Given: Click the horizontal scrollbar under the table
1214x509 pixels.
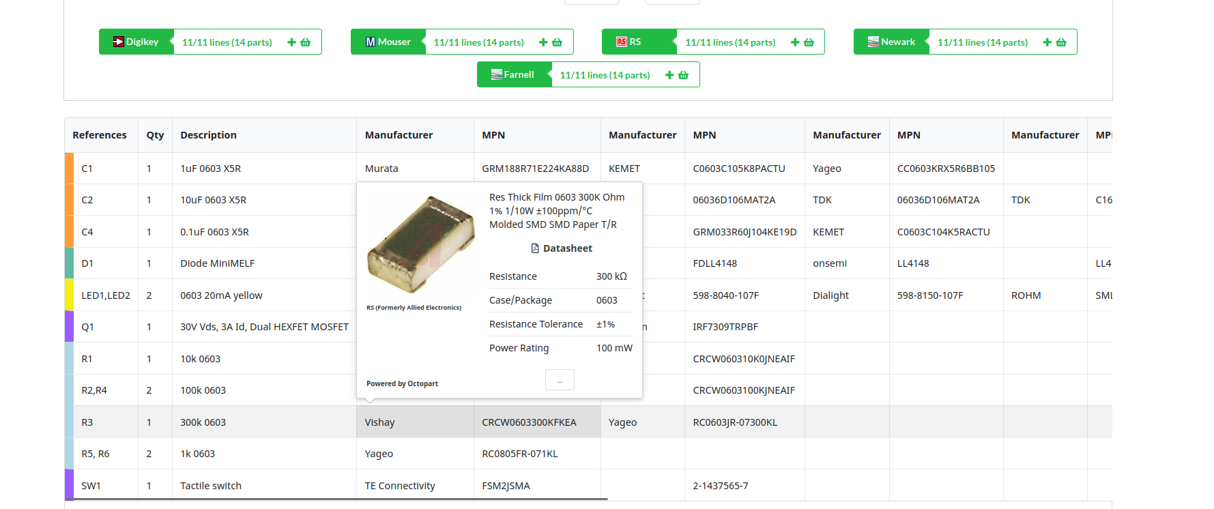Looking at the screenshot, I should point(341,499).
